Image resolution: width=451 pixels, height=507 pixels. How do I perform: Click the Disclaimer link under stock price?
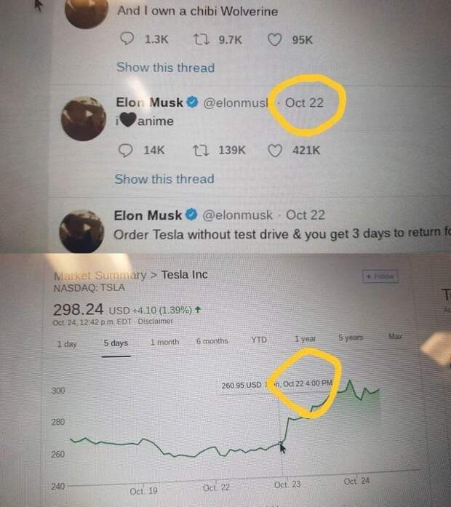(155, 321)
